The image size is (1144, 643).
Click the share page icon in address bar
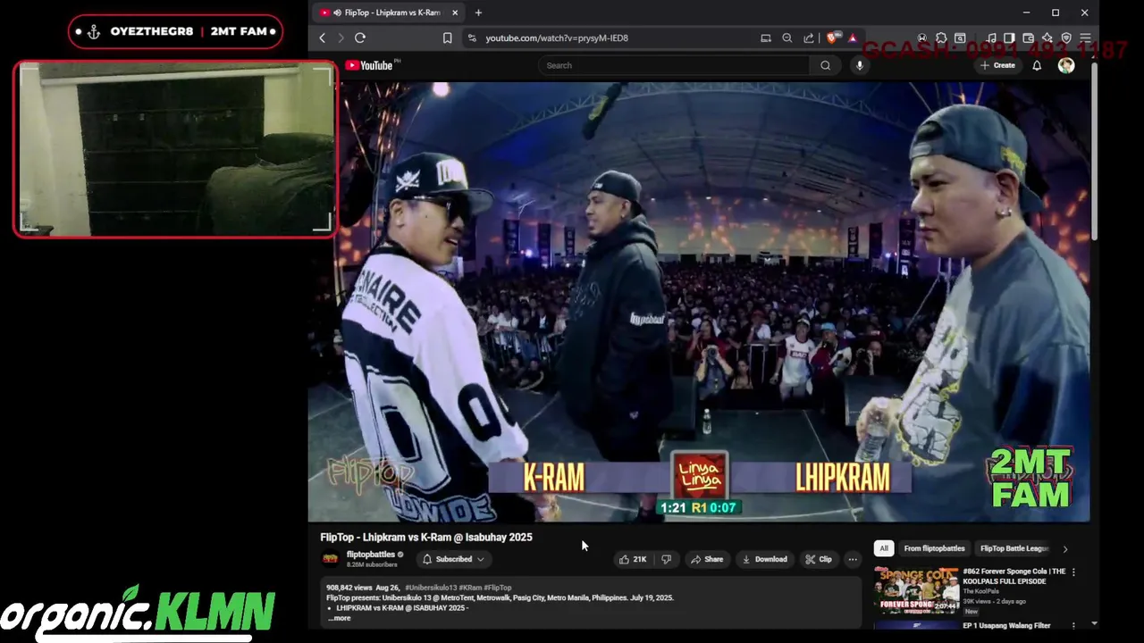(x=809, y=38)
